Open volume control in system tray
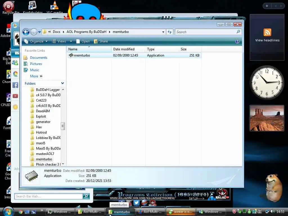 (273, 211)
